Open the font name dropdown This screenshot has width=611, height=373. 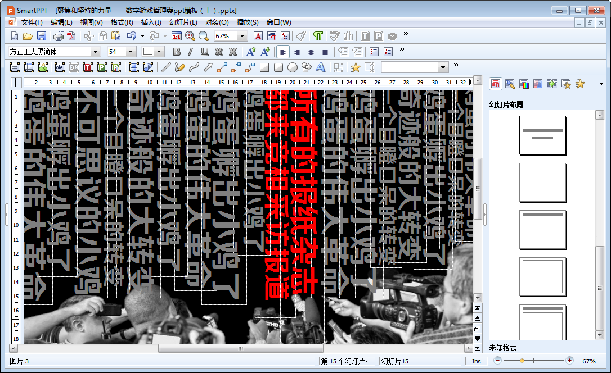tap(95, 52)
